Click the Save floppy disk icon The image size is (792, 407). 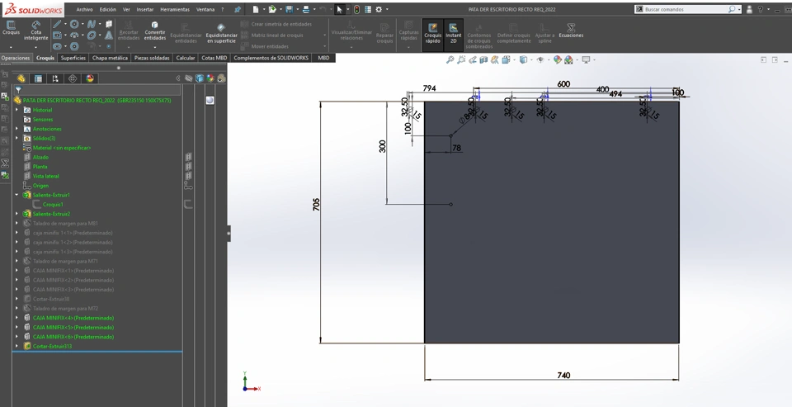click(289, 9)
